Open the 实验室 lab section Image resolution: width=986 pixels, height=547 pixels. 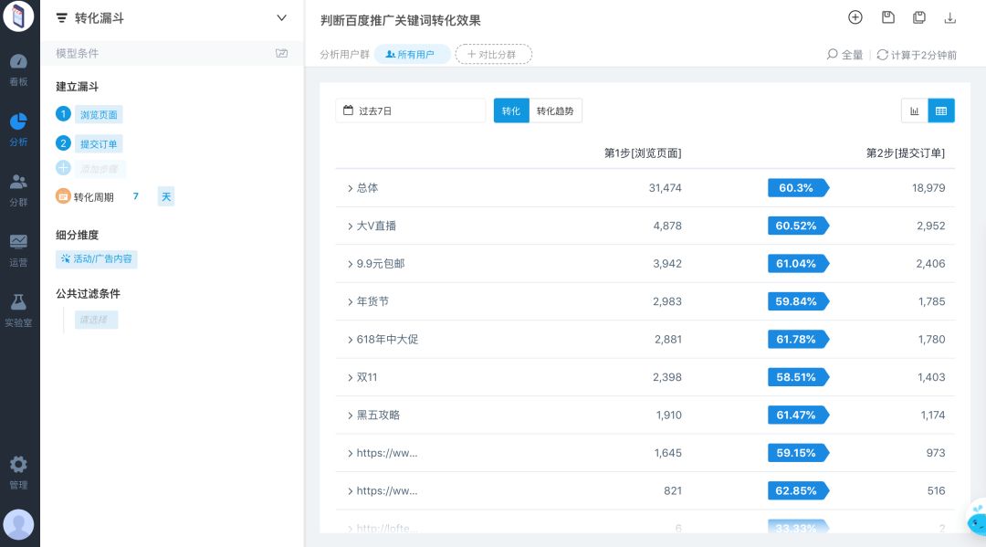(18, 310)
